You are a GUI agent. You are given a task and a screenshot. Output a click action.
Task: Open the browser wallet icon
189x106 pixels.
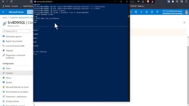182,1
